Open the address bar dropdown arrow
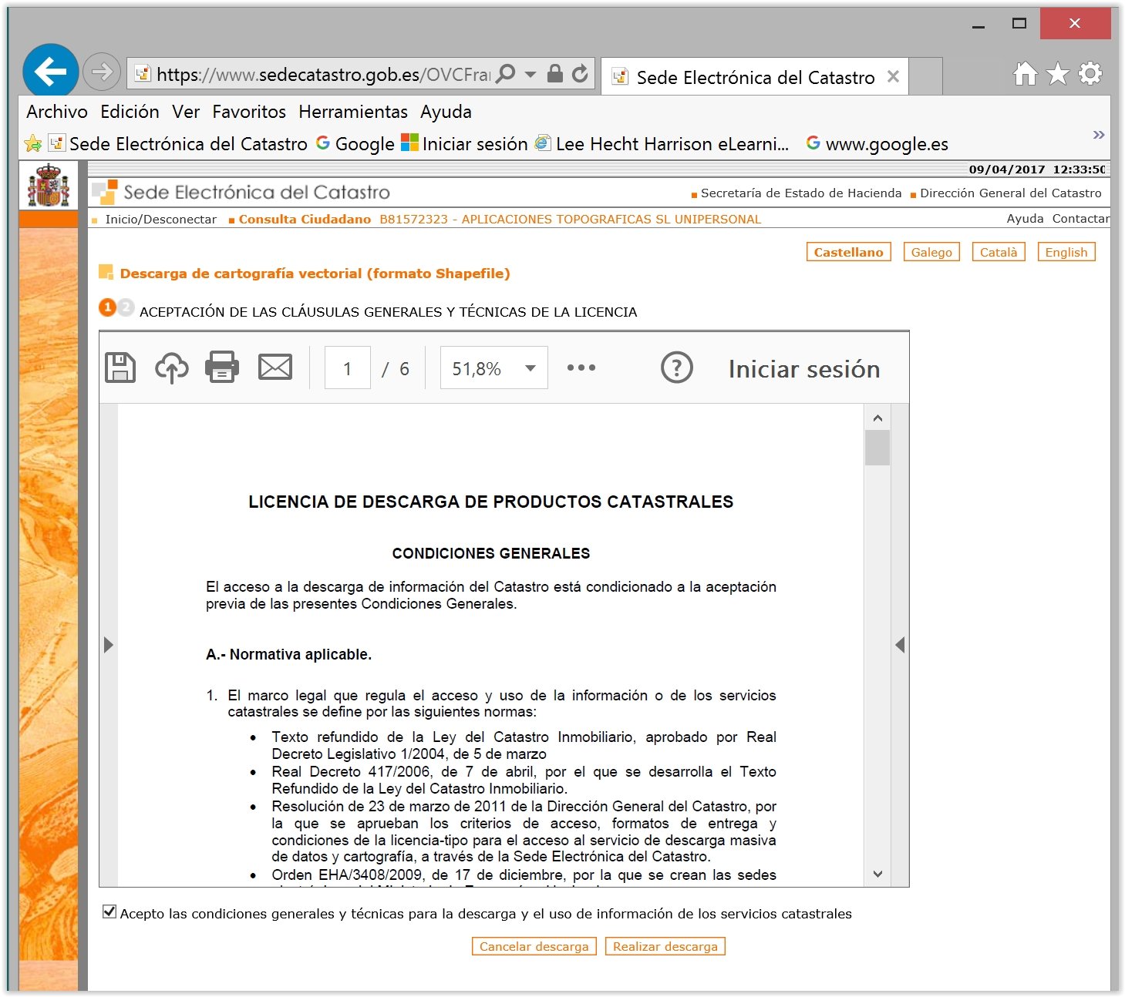Screen dimensions: 1125x997 (531, 74)
